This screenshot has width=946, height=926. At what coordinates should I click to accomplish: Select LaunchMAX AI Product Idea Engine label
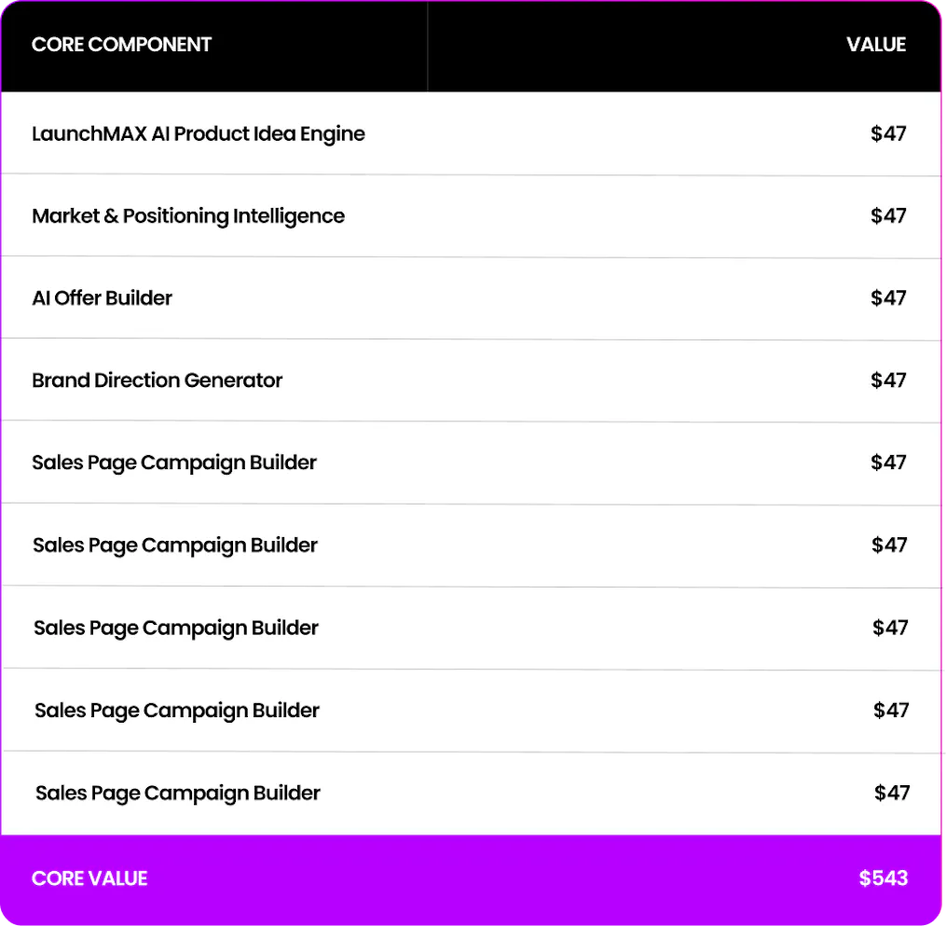(198, 134)
